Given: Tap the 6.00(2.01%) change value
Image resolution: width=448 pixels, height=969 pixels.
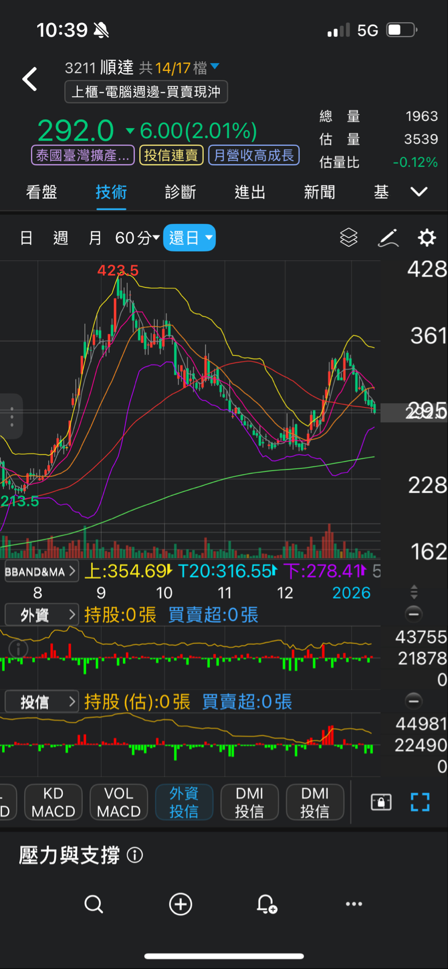Looking at the screenshot, I should [x=198, y=131].
